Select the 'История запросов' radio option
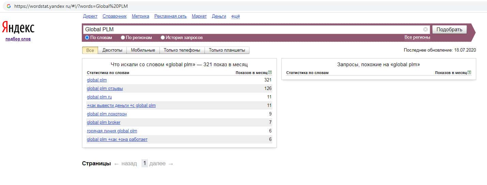Screen dimensions: 487x185 click(163, 38)
